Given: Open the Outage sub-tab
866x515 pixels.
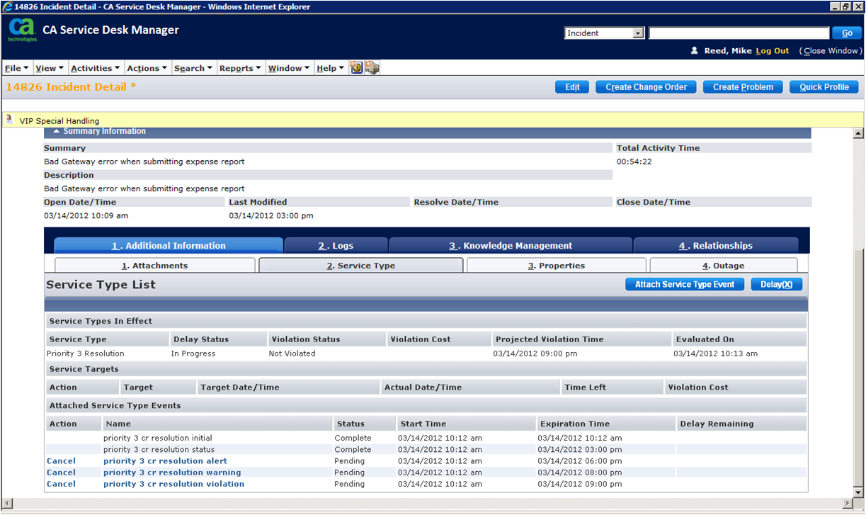Looking at the screenshot, I should coord(724,266).
